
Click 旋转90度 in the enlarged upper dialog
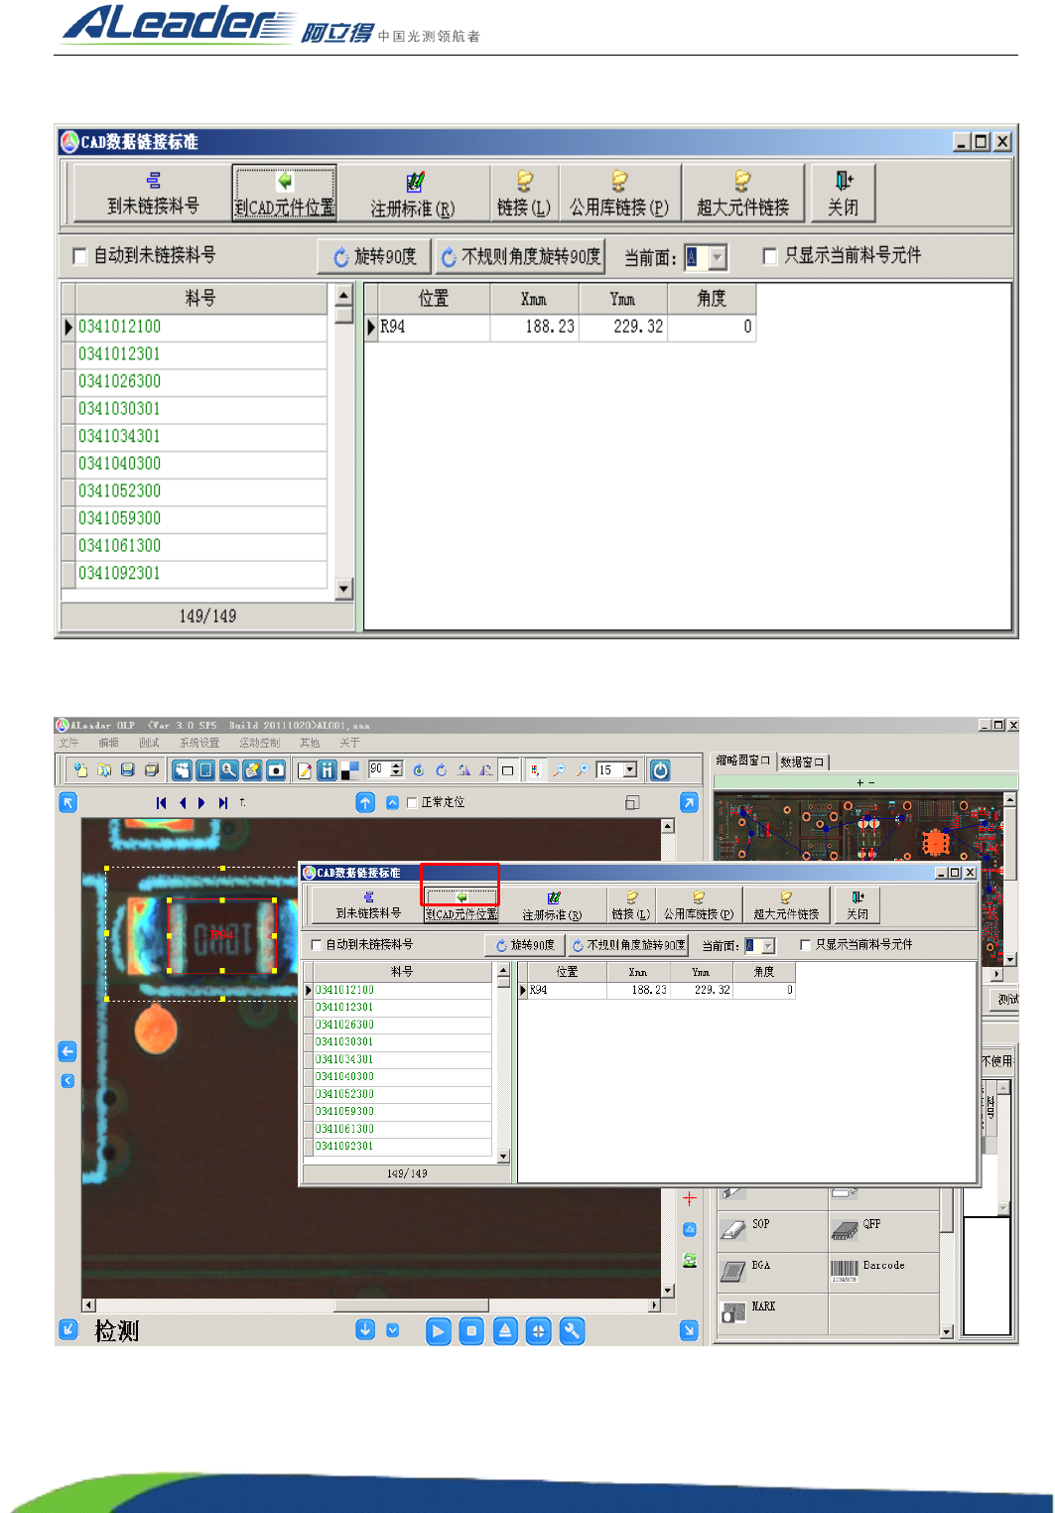click(374, 257)
